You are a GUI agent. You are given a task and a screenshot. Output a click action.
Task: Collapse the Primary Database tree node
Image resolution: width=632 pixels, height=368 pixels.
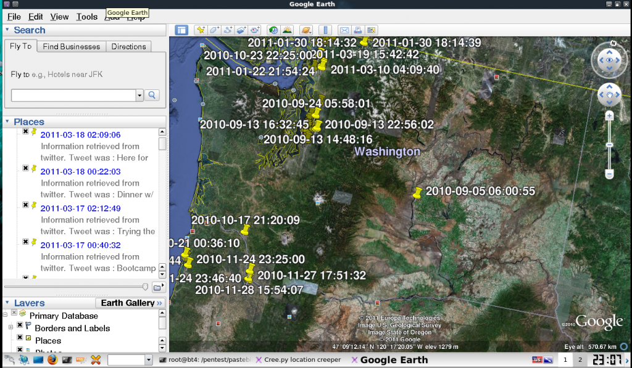pyautogui.click(x=5, y=314)
